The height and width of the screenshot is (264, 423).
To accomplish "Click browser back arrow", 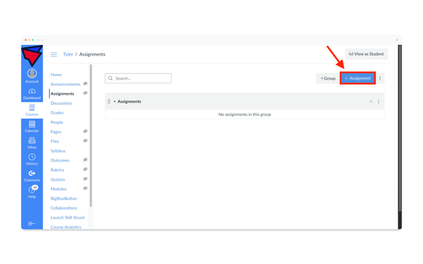I will (39, 40).
